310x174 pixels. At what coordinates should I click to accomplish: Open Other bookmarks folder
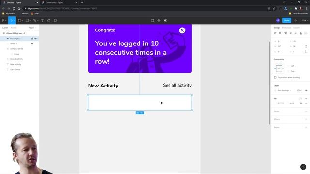[x=298, y=14]
